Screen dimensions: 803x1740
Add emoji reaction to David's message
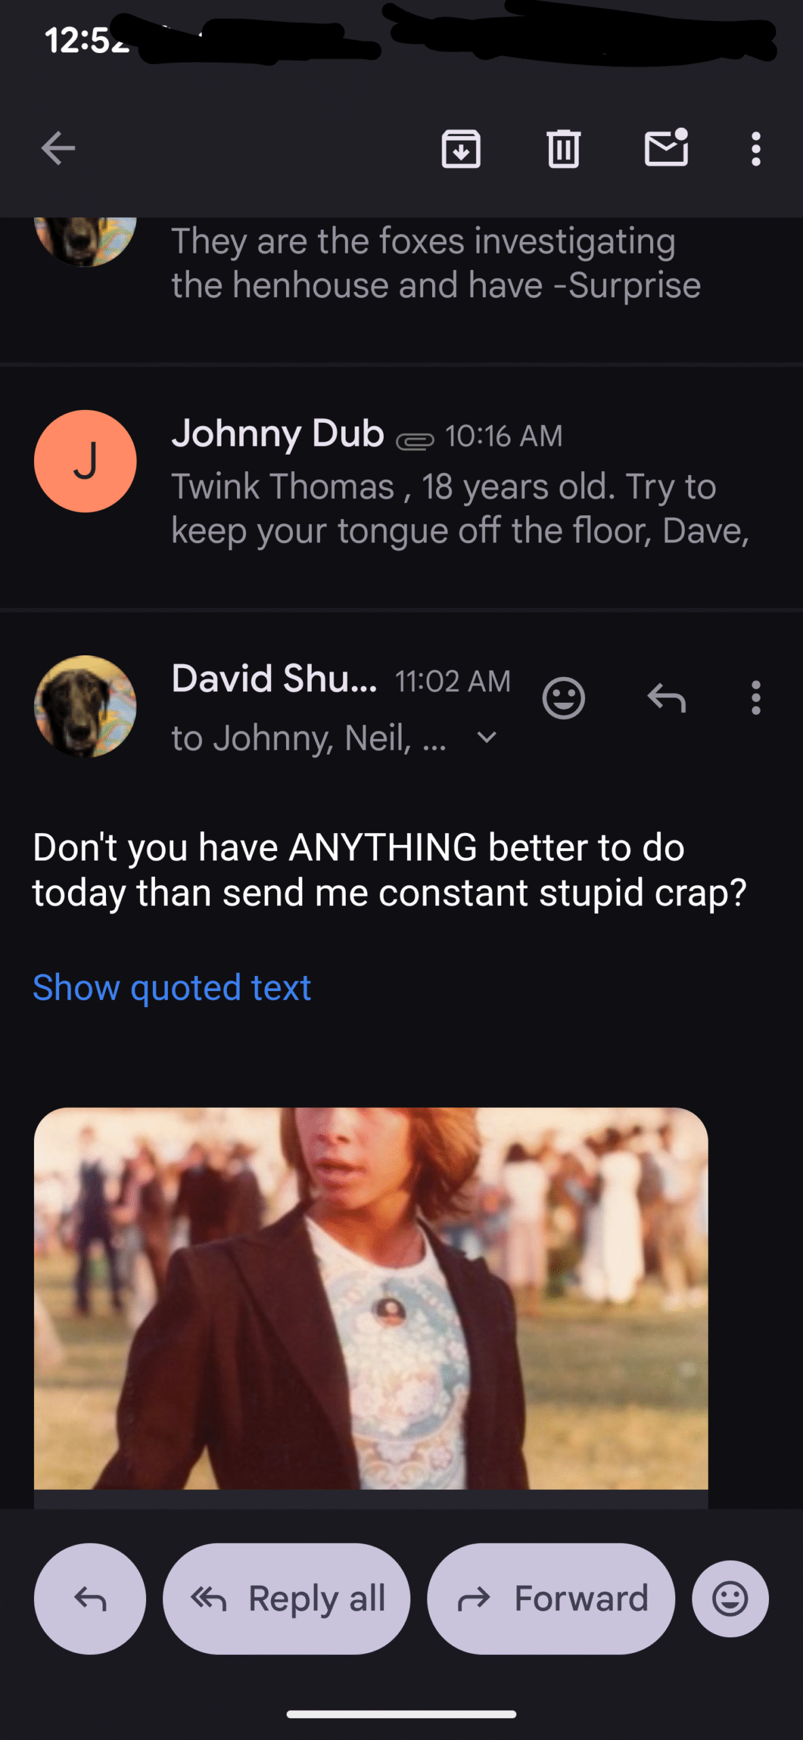[563, 698]
